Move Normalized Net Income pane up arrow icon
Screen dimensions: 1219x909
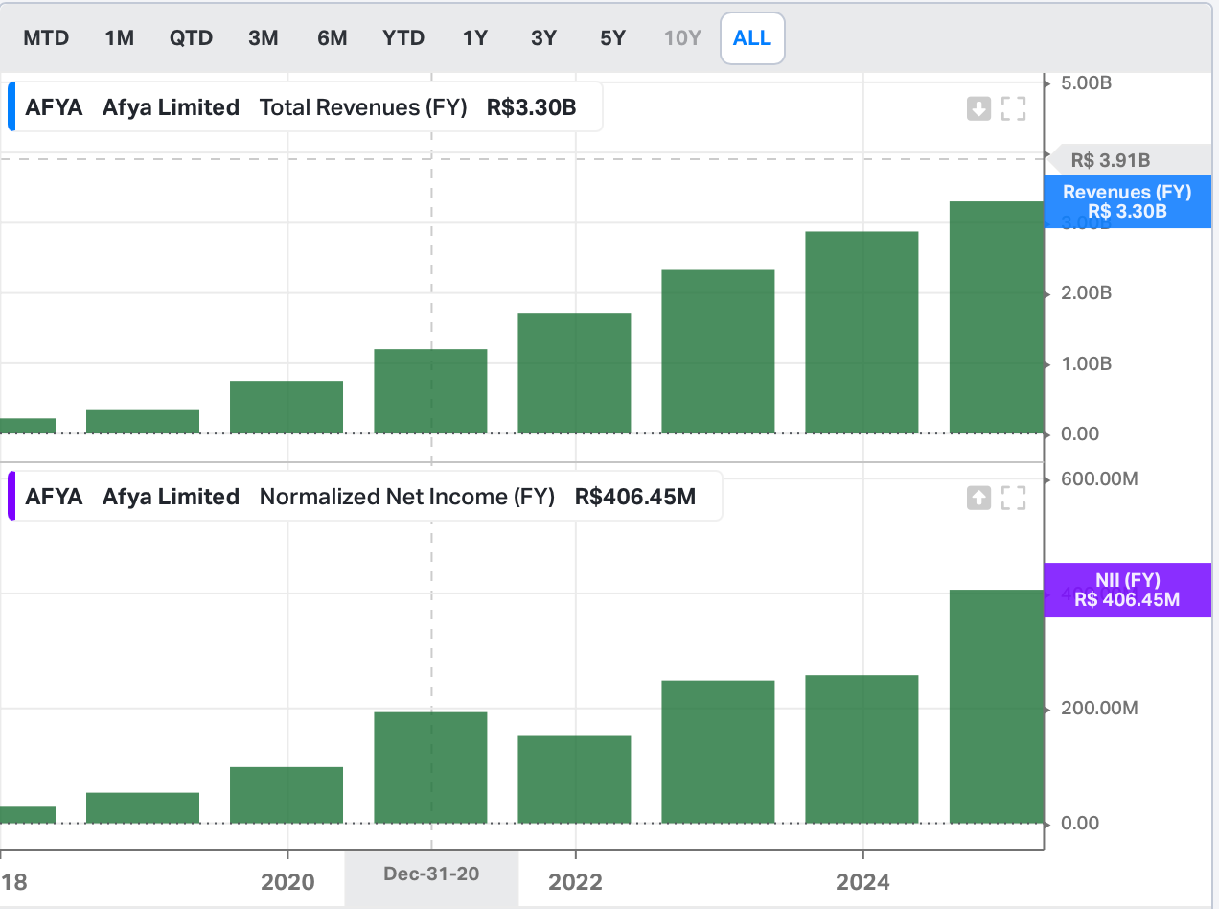coord(978,498)
